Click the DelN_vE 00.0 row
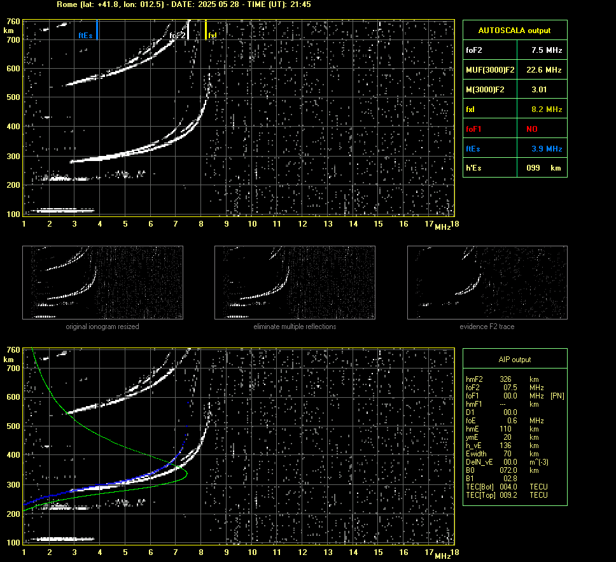This screenshot has height=562, width=616. tap(507, 462)
